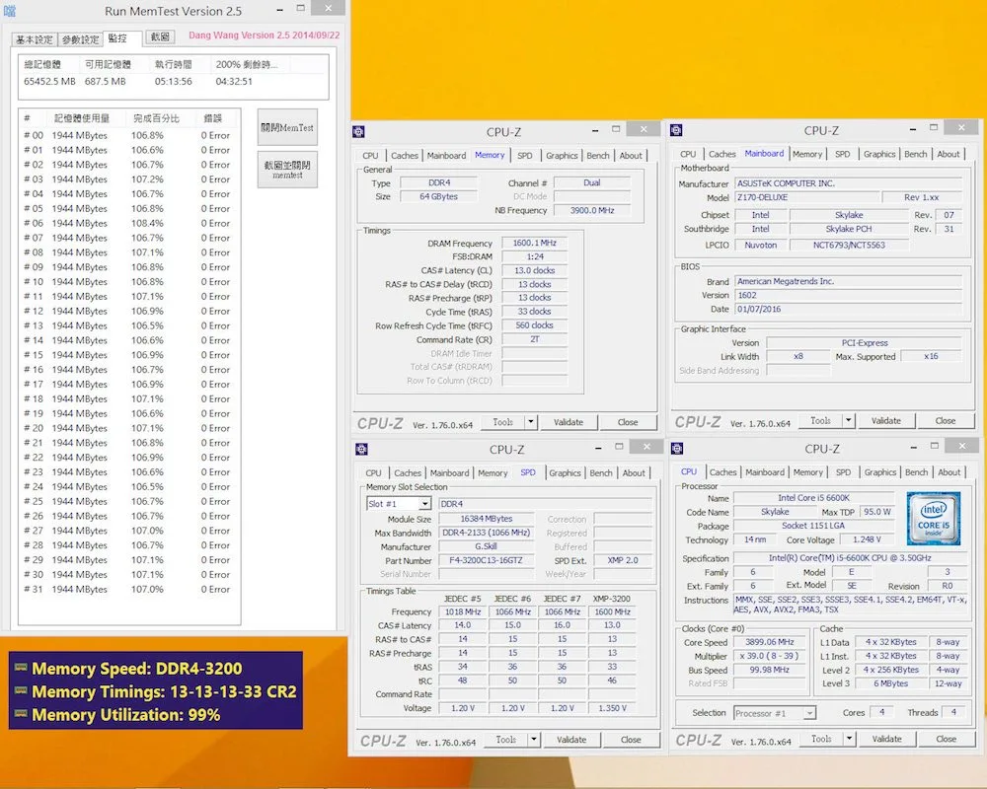
Task: Click the Core Speed value 3899.06 MHz
Action: tap(769, 642)
